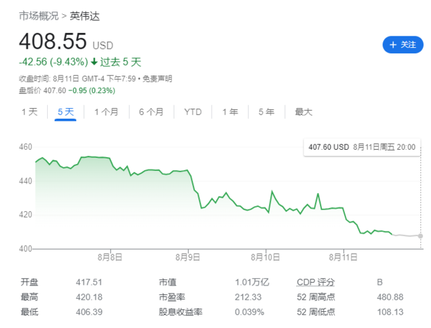Click the 408.55 current price
The height and width of the screenshot is (328, 431).
53,41
